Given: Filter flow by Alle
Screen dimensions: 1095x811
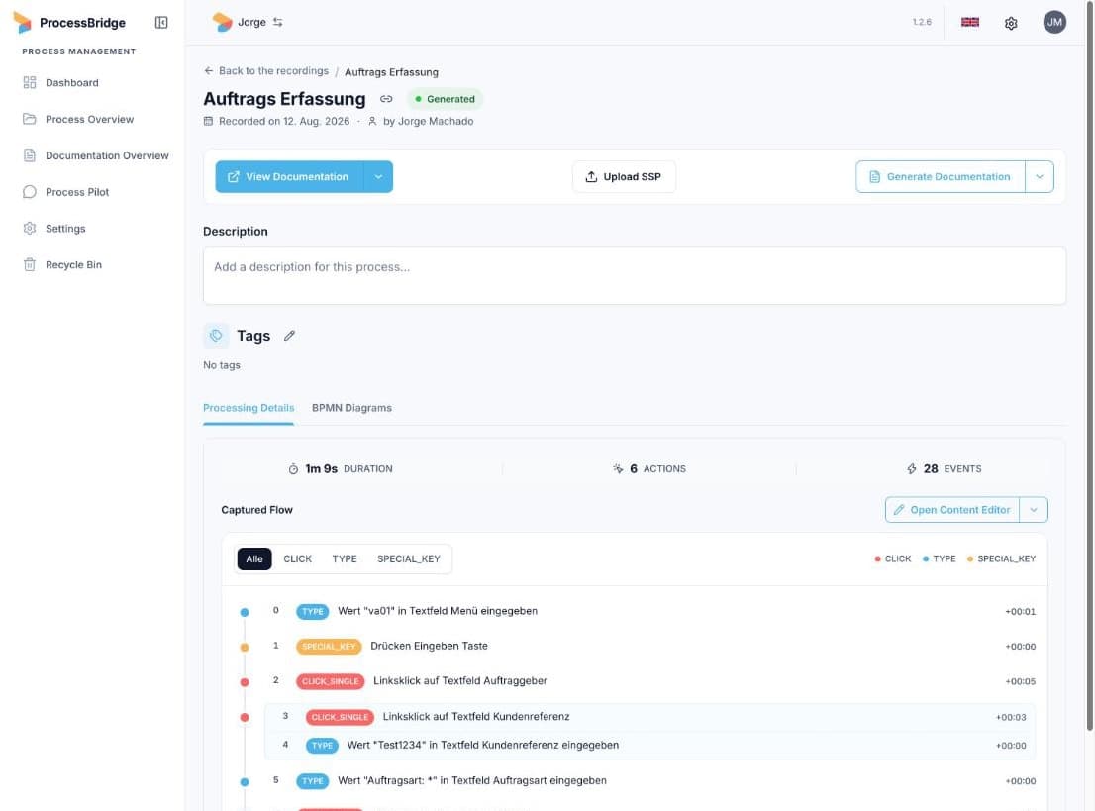Looking at the screenshot, I should pyautogui.click(x=254, y=558).
